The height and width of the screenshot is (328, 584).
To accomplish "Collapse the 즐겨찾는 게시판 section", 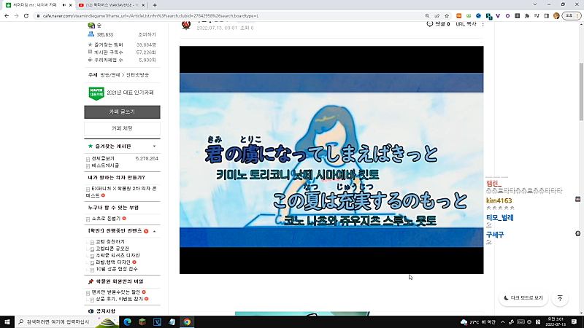I will tap(155, 147).
